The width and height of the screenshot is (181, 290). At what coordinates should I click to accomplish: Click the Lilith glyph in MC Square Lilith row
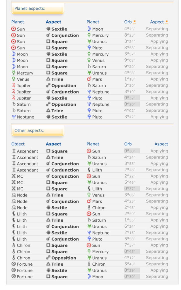pos(89,189)
